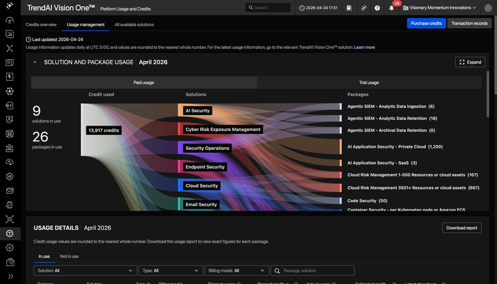Switch to the Credits overview tab
This screenshot has height=284, width=497.
coord(41,24)
